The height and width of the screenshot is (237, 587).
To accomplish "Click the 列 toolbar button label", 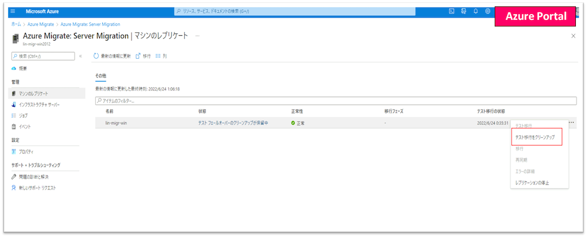I will pos(165,56).
